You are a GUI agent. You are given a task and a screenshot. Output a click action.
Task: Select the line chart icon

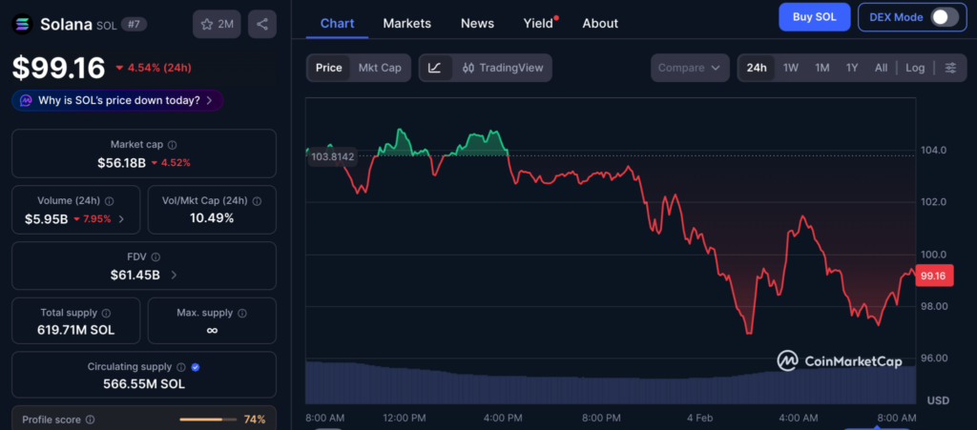click(435, 68)
